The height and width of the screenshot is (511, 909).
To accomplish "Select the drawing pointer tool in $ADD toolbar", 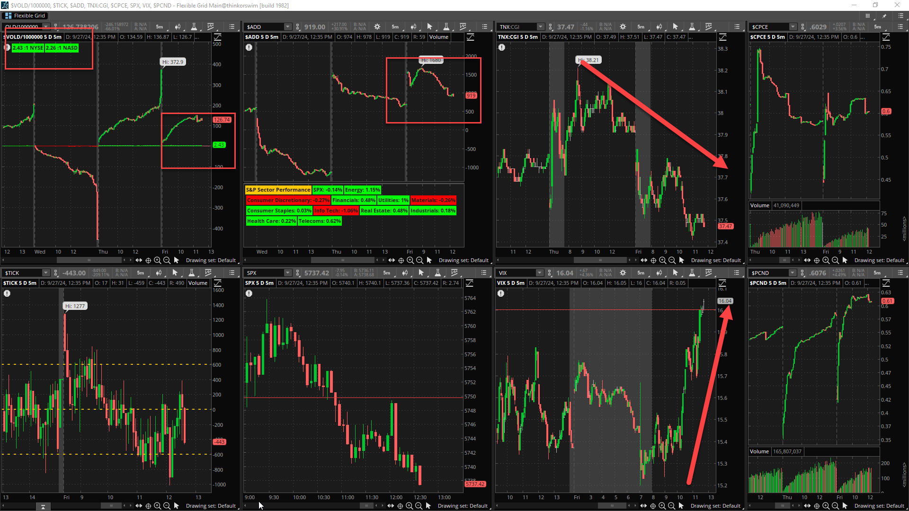I will [430, 27].
